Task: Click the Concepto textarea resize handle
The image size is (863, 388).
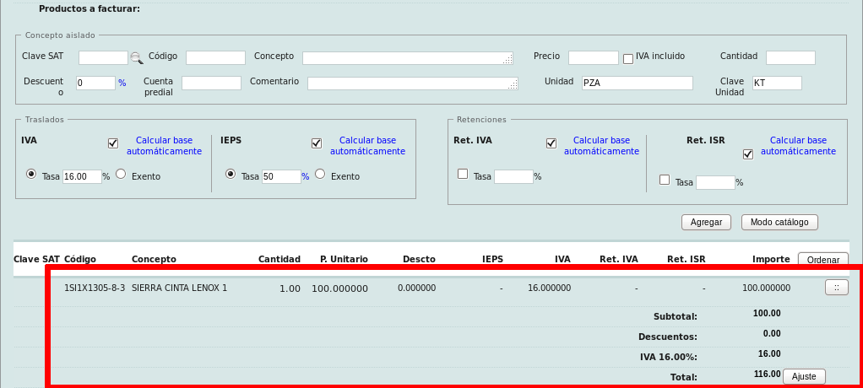Action: (508, 61)
